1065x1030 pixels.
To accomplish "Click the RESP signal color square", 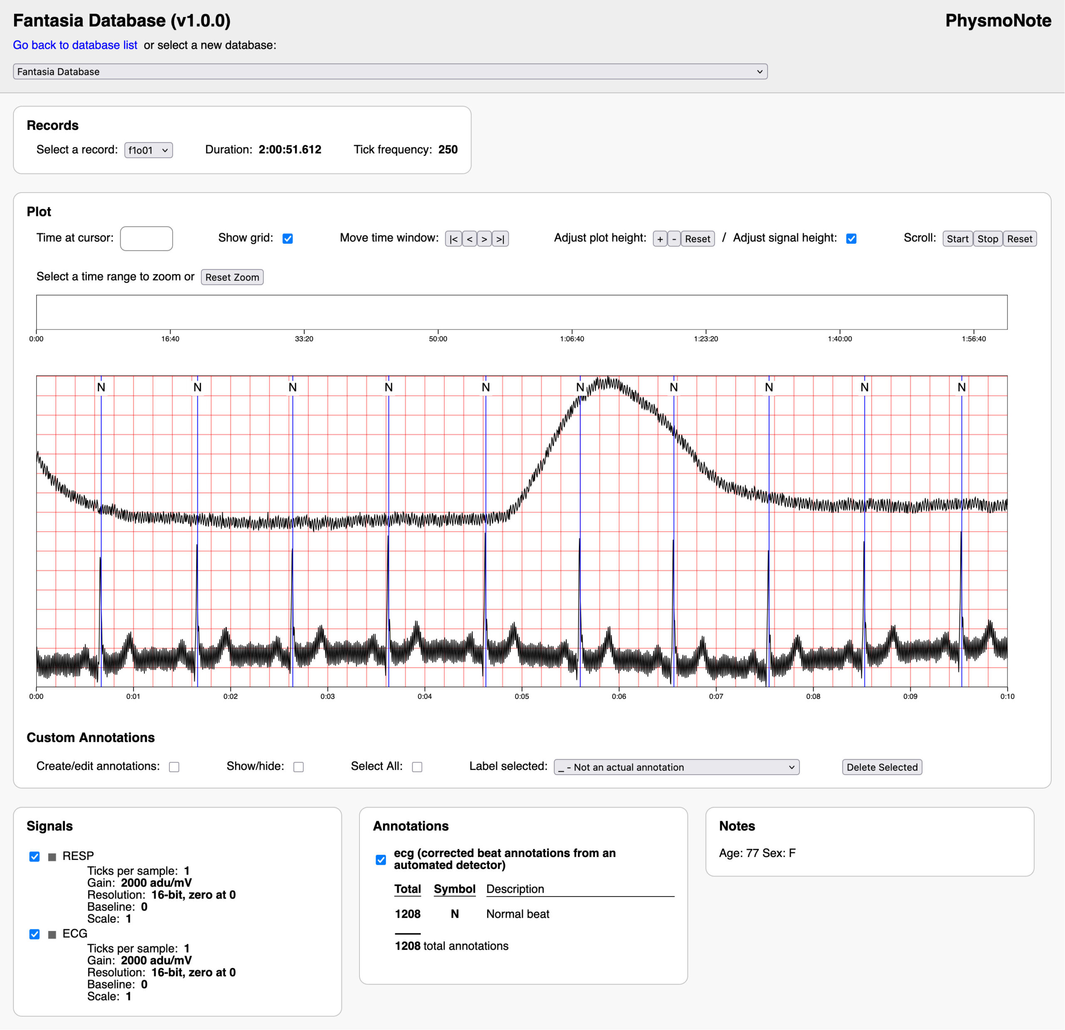I will click(52, 857).
